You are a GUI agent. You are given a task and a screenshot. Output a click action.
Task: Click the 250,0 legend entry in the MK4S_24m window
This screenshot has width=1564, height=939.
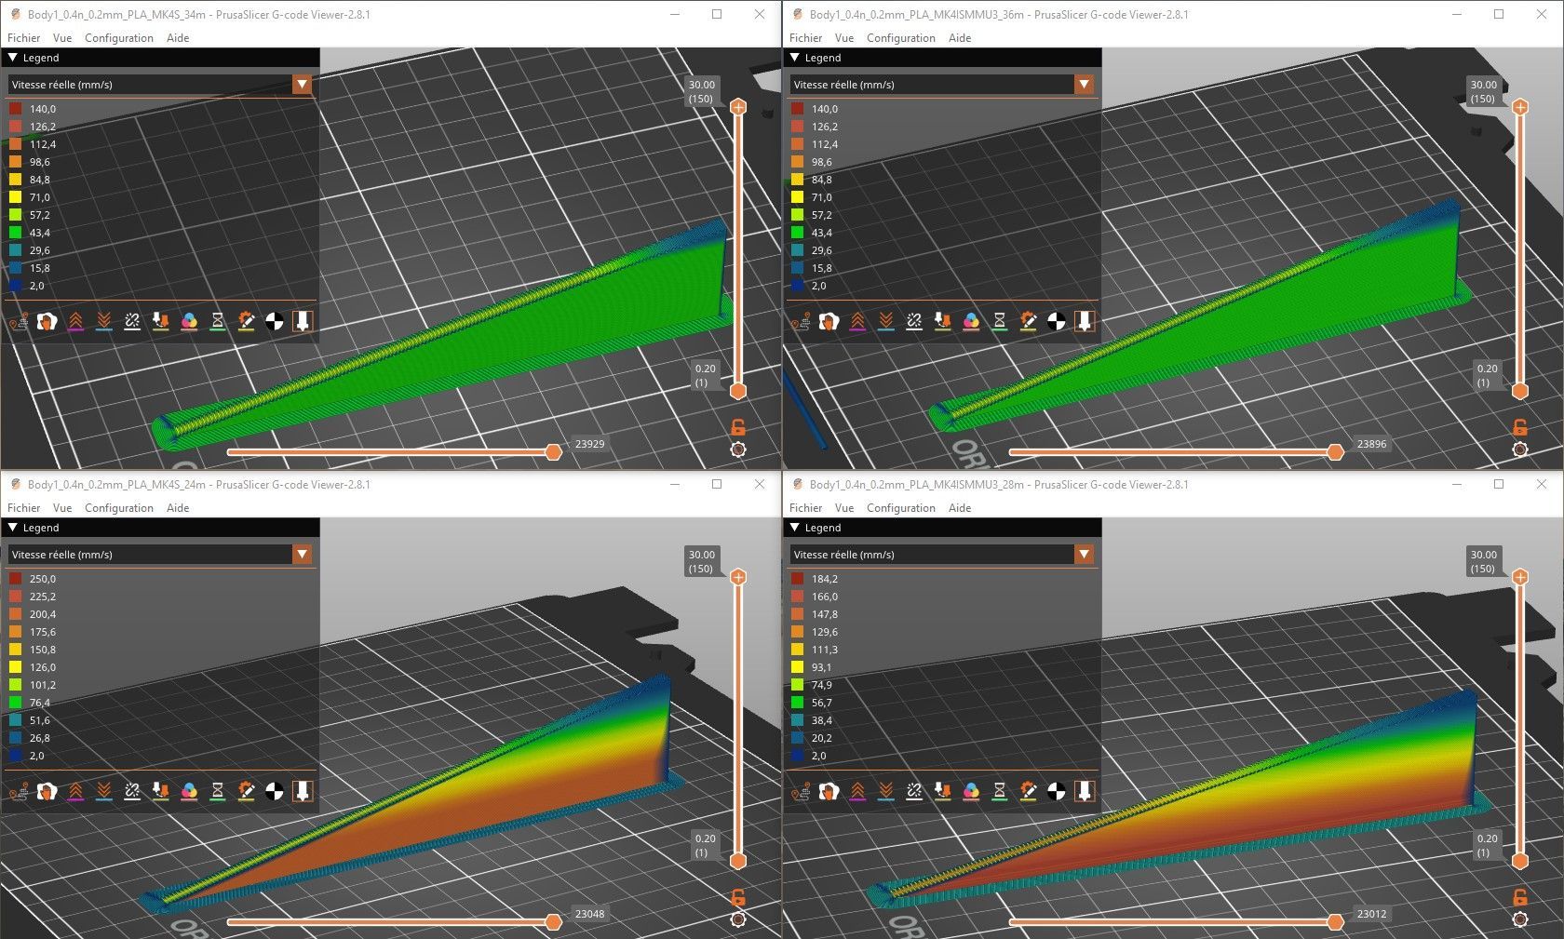click(34, 579)
